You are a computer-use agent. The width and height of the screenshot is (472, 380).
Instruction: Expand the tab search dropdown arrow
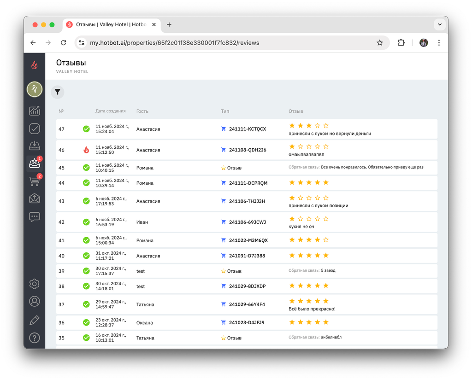coord(439,24)
